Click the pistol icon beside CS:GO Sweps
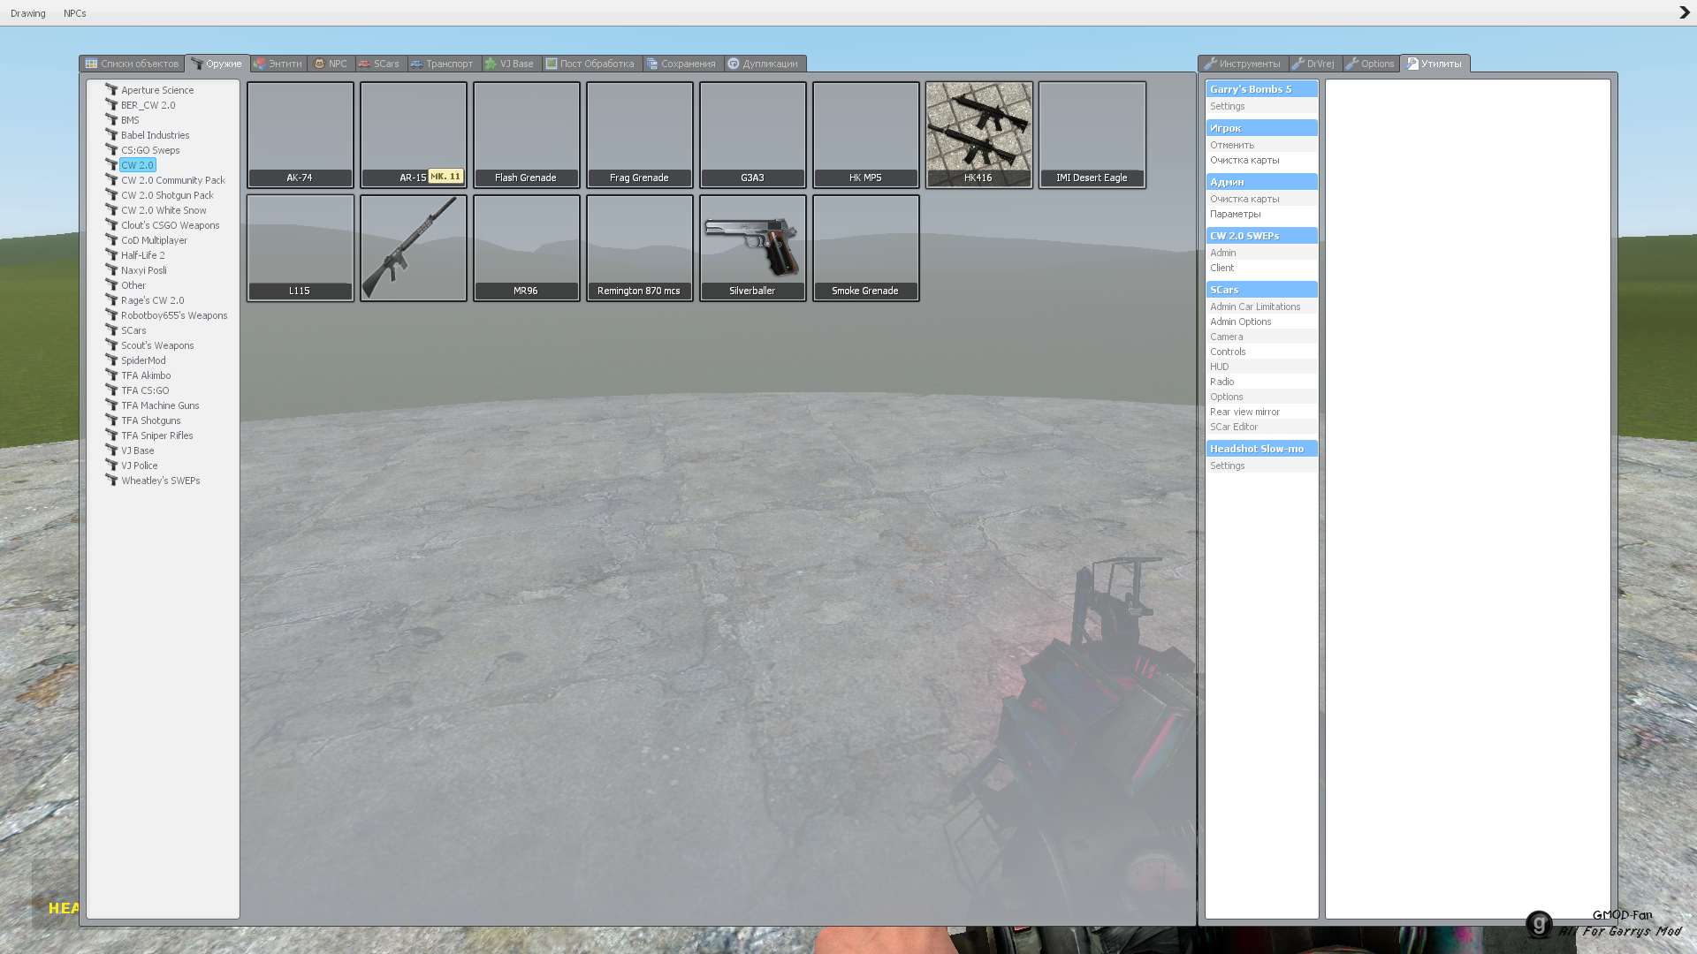Image resolution: width=1697 pixels, height=954 pixels. pyautogui.click(x=111, y=149)
